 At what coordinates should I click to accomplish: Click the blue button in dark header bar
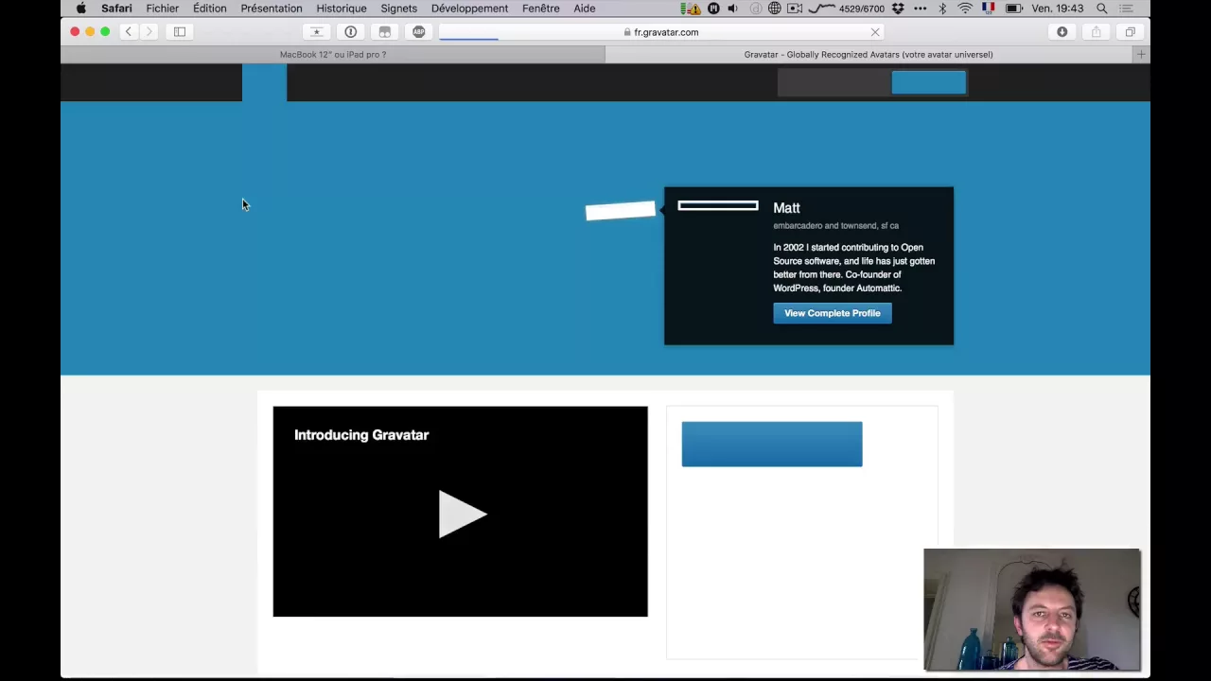point(929,83)
